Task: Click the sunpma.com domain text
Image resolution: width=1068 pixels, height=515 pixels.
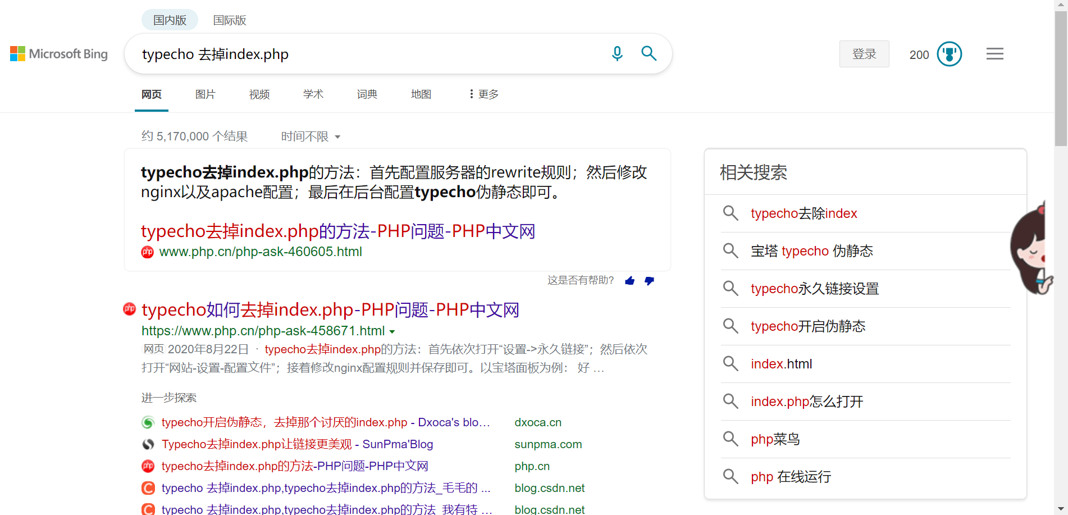Action: tap(548, 444)
